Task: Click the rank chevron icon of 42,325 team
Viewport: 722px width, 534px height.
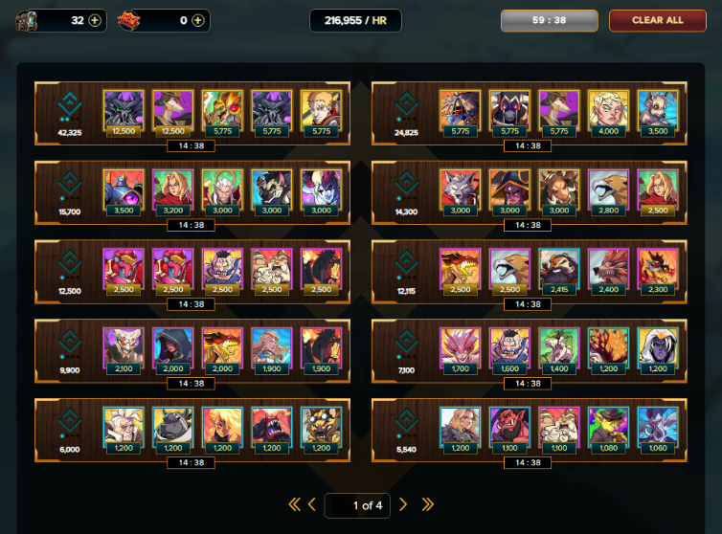Action: tap(70, 104)
